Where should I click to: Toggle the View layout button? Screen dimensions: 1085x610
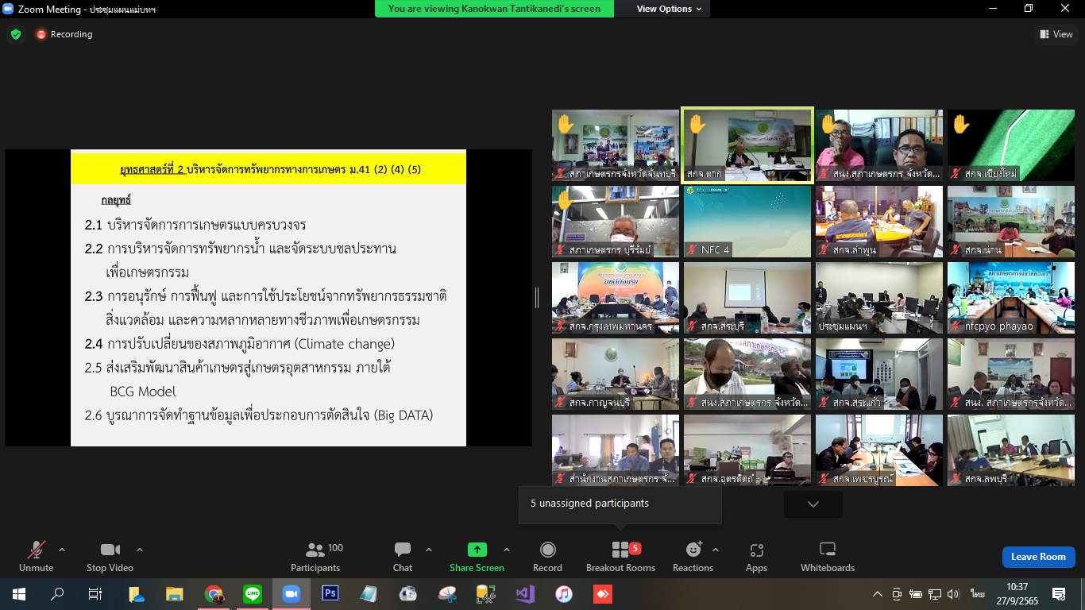[x=1056, y=34]
